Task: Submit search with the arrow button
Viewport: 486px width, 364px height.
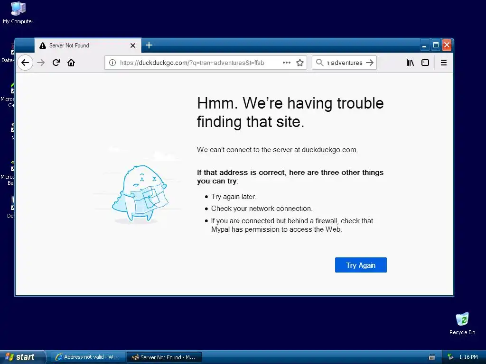Action: (x=370, y=63)
